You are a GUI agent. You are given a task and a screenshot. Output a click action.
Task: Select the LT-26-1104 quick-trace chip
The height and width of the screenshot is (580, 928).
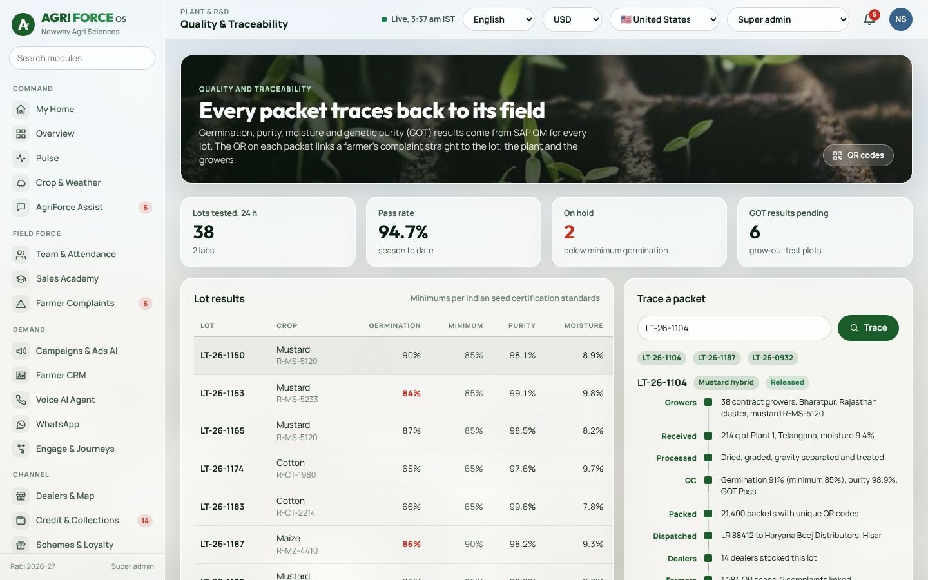(x=662, y=358)
